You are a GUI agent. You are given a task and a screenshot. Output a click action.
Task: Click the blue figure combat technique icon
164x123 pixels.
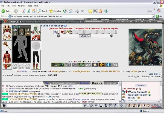coord(108,65)
